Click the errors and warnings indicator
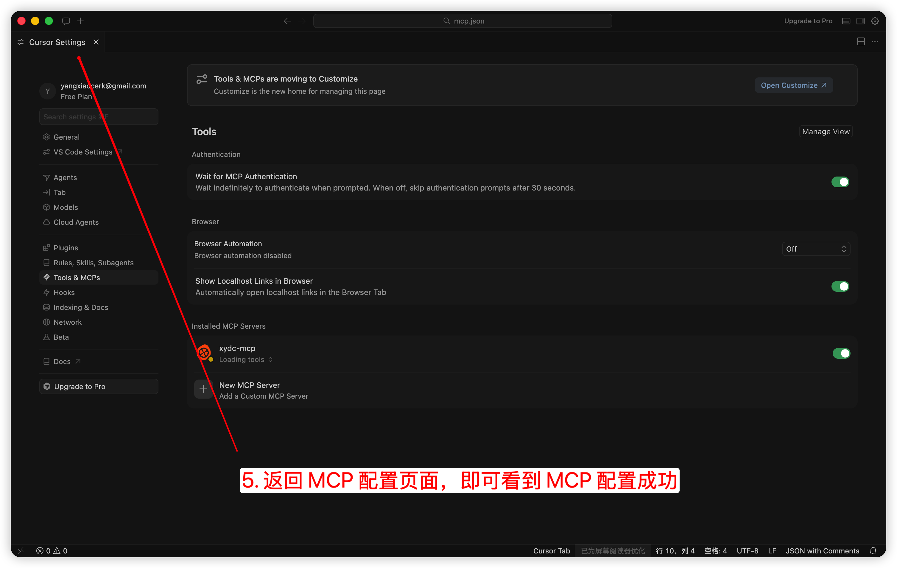 point(52,551)
